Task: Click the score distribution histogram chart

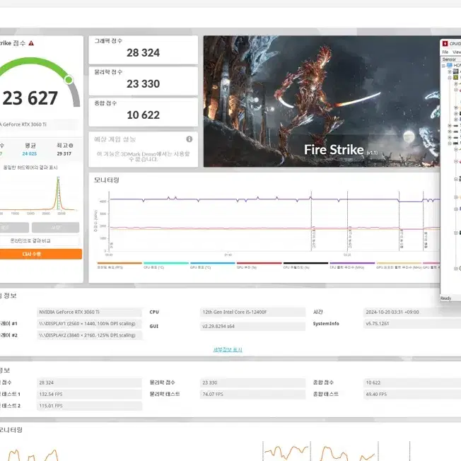Action: click(x=40, y=194)
